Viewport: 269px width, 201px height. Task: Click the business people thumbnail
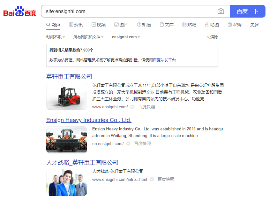tap(67, 182)
